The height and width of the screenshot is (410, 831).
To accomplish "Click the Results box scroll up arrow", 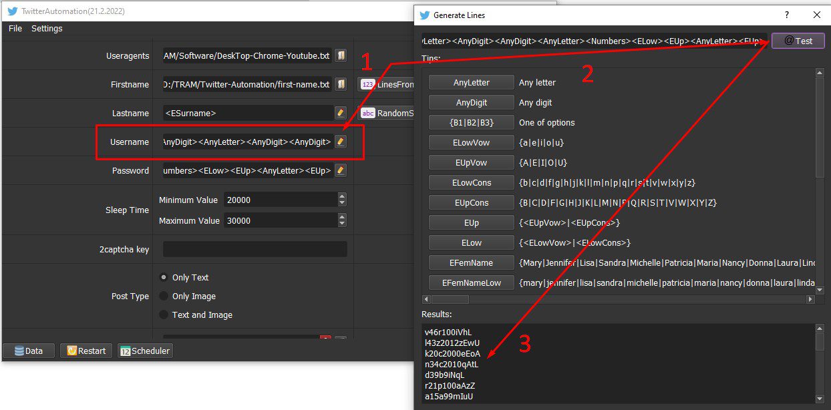I will [820, 329].
